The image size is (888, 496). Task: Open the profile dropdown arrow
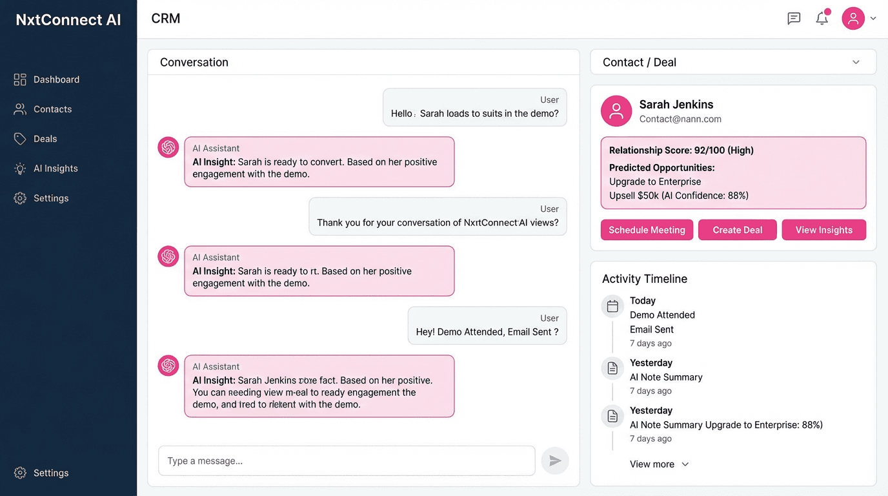coord(874,19)
